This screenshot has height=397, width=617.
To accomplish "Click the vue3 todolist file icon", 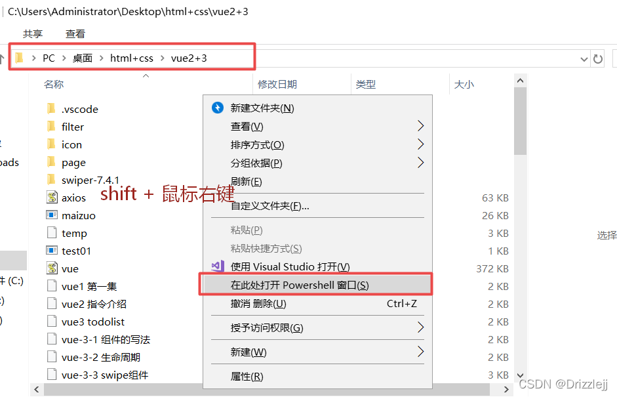I will 52,321.
